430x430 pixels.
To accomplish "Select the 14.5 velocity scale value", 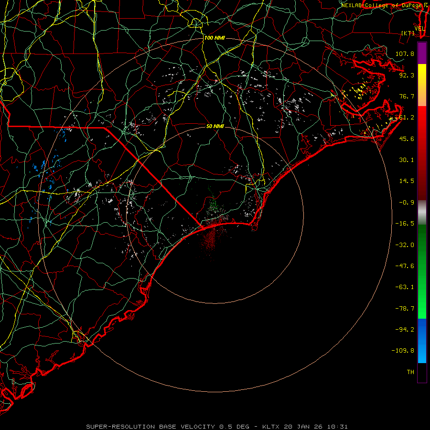I will click(x=407, y=181).
